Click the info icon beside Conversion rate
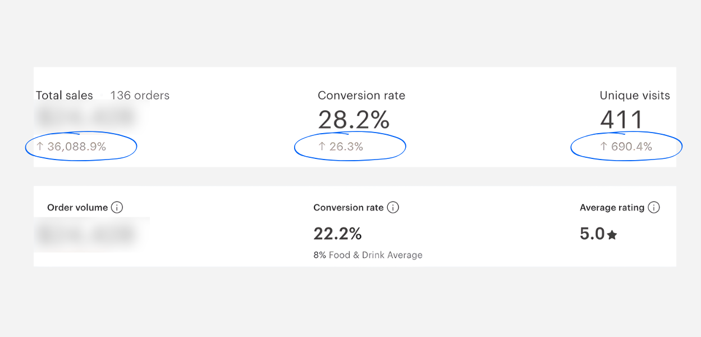This screenshot has width=701, height=337. click(393, 207)
